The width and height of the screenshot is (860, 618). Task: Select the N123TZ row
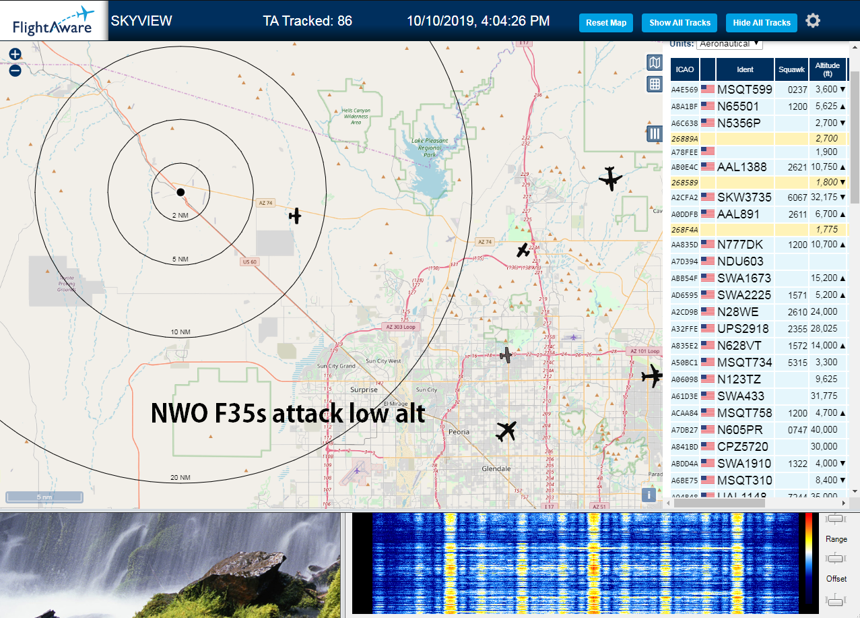click(x=759, y=379)
